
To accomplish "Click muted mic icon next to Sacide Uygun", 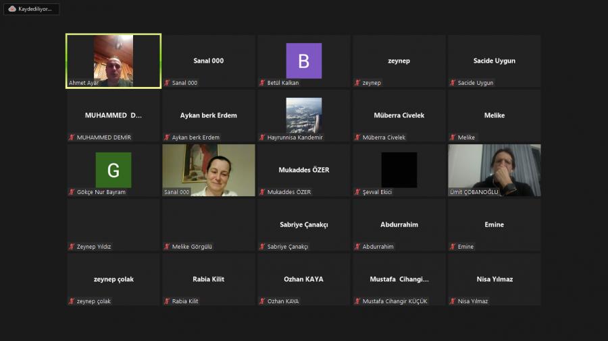I will 453,83.
